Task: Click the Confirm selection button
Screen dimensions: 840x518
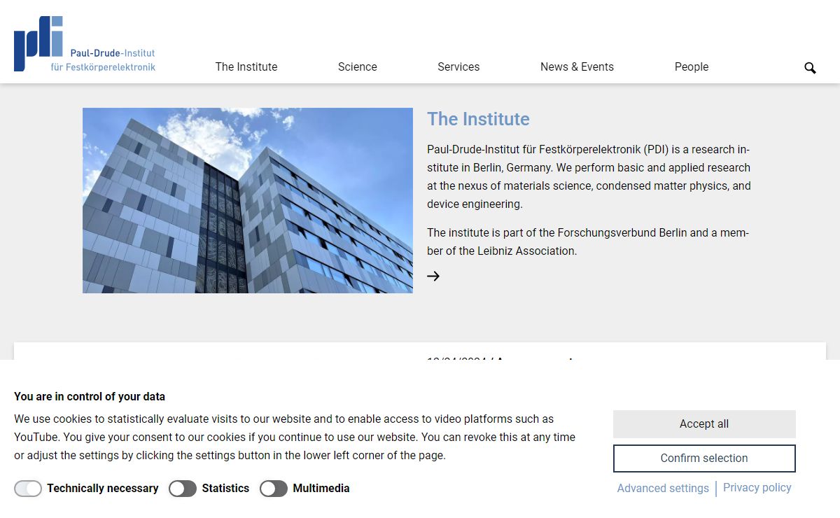Action: [x=704, y=458]
